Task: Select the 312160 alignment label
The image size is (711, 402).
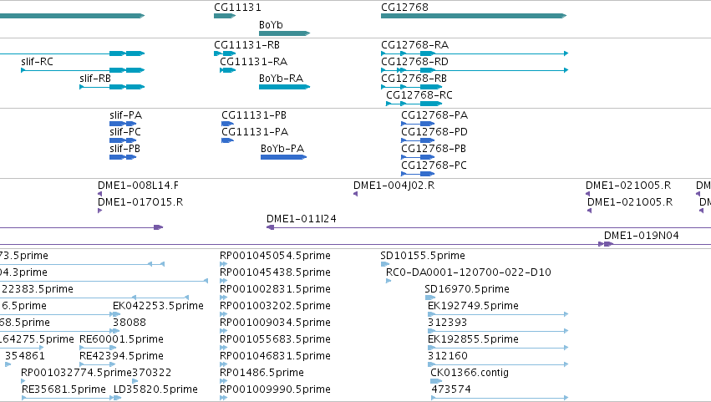Action: click(x=447, y=357)
